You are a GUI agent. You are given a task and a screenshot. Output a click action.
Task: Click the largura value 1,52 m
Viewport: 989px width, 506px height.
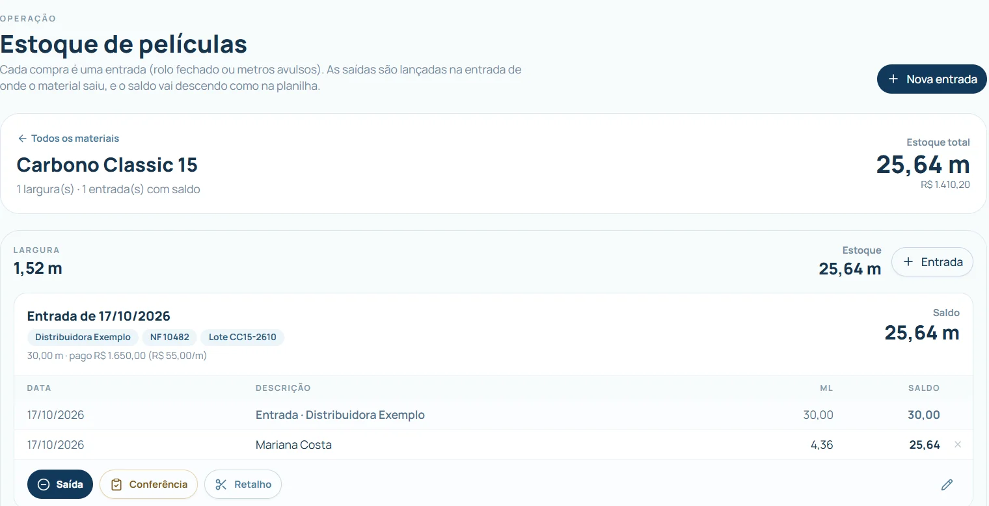[38, 267]
